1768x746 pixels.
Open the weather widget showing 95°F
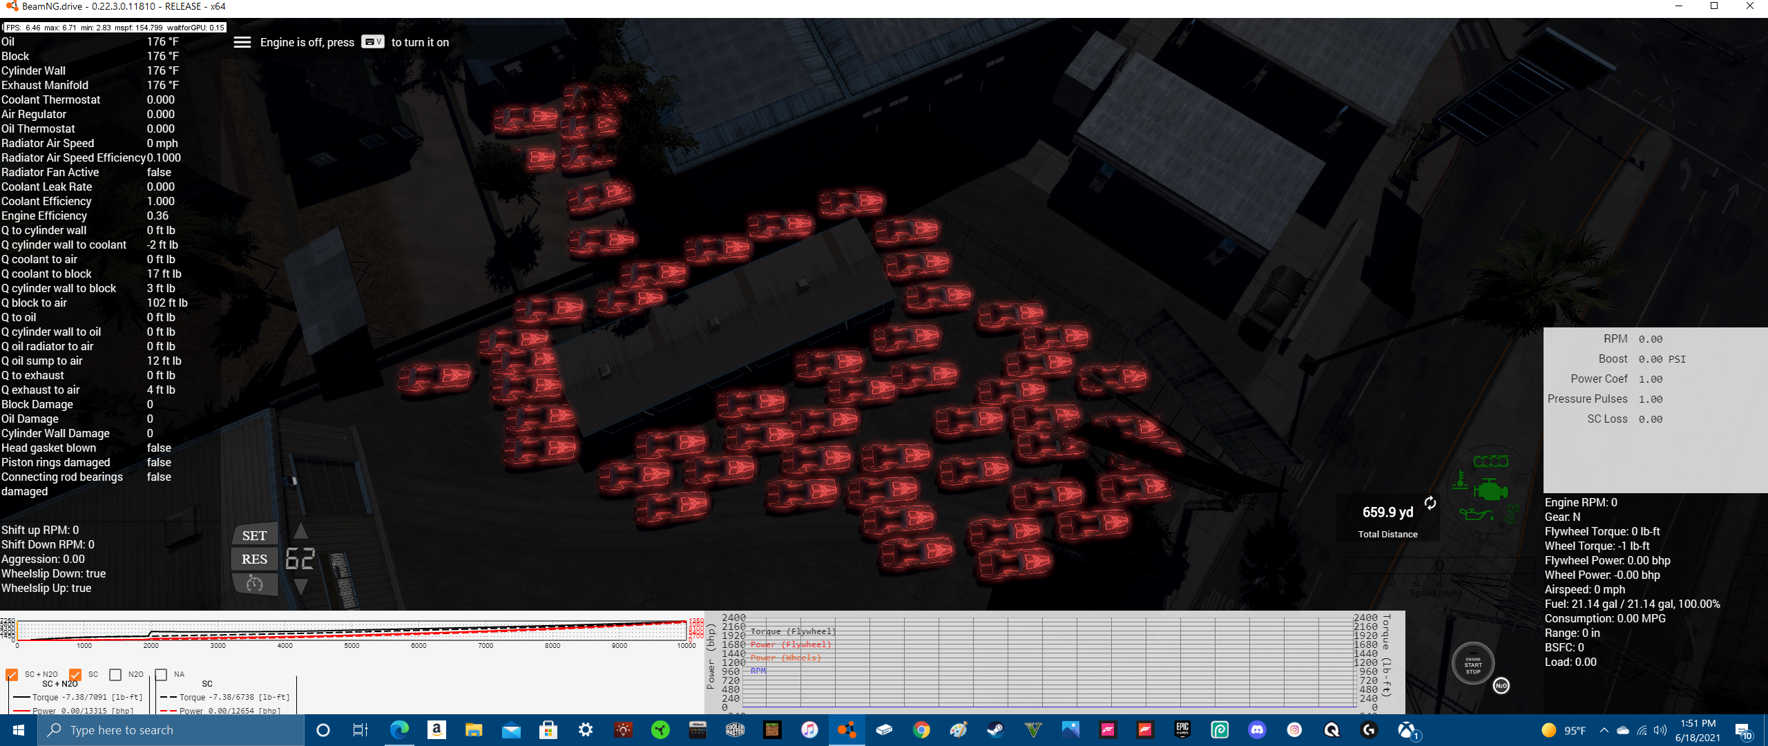[x=1564, y=730]
